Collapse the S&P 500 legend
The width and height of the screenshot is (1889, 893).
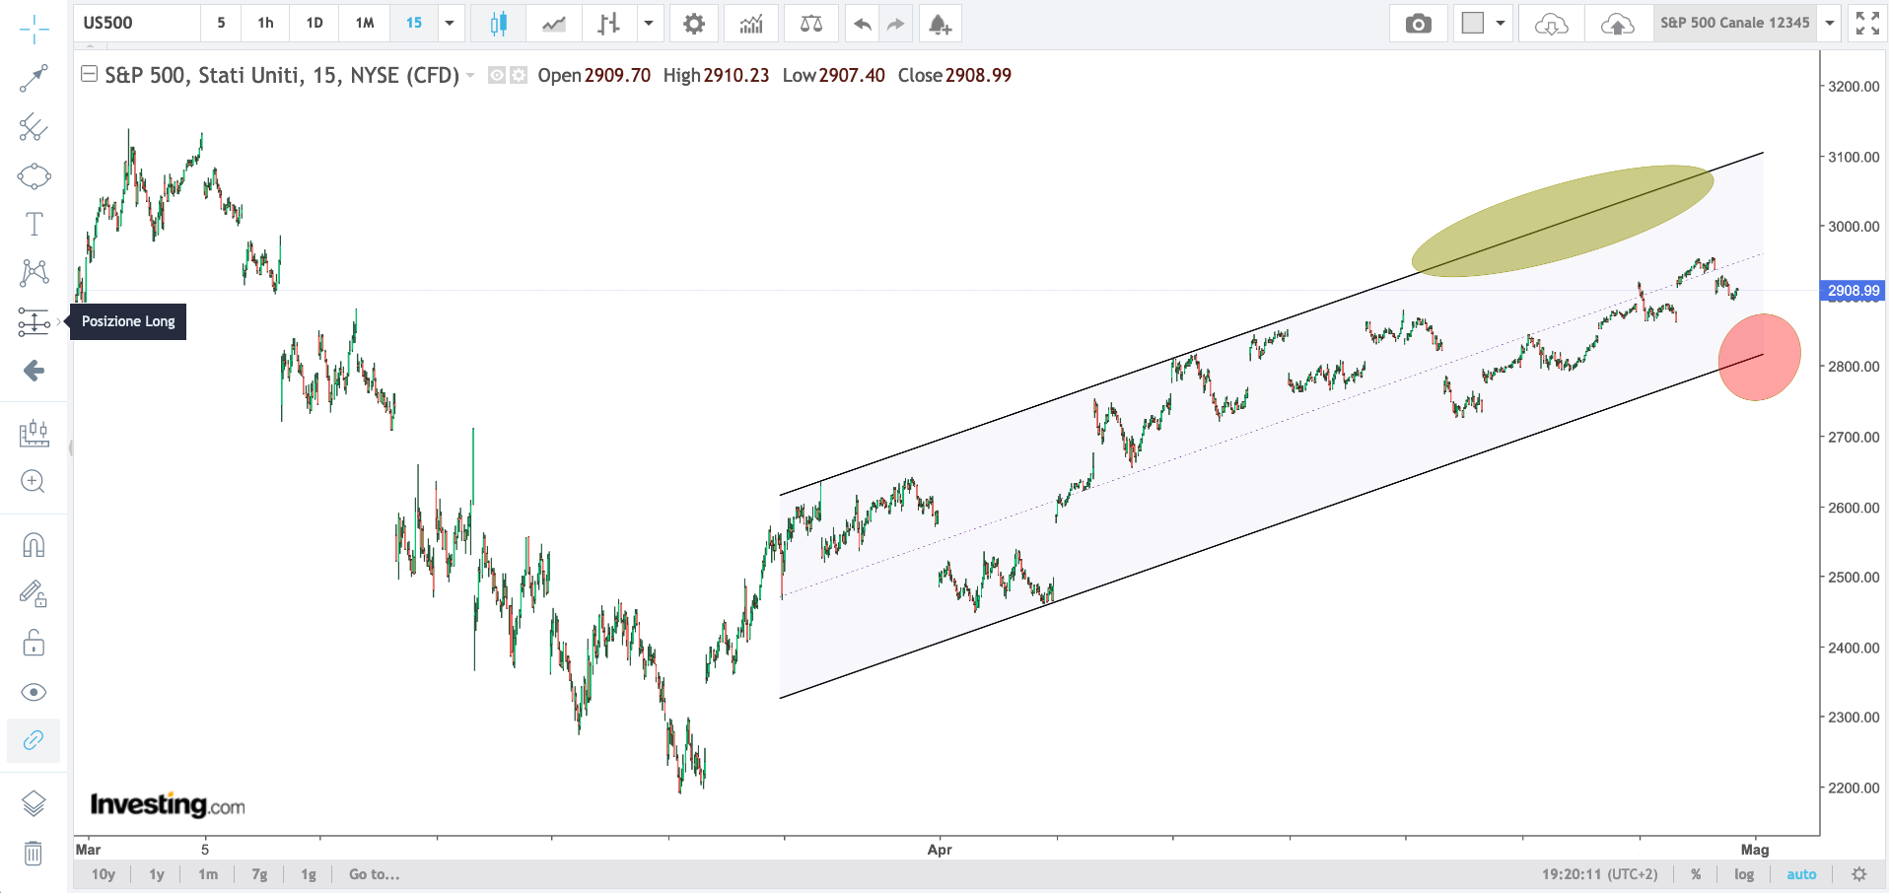(x=89, y=74)
